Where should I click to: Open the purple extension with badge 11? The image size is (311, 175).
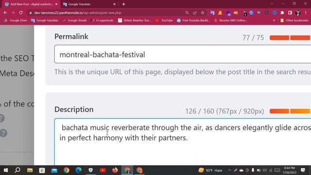(x=228, y=13)
